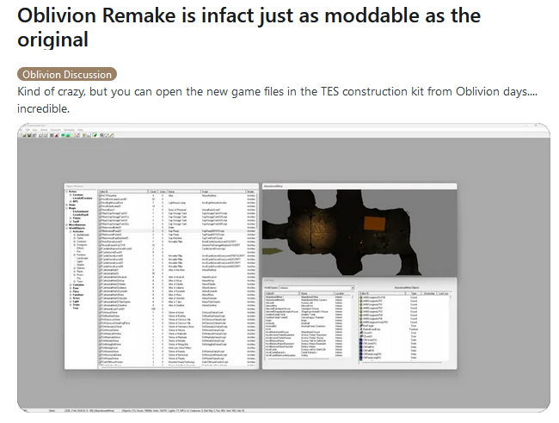Open the World menu in Construction Set

pos(44,130)
